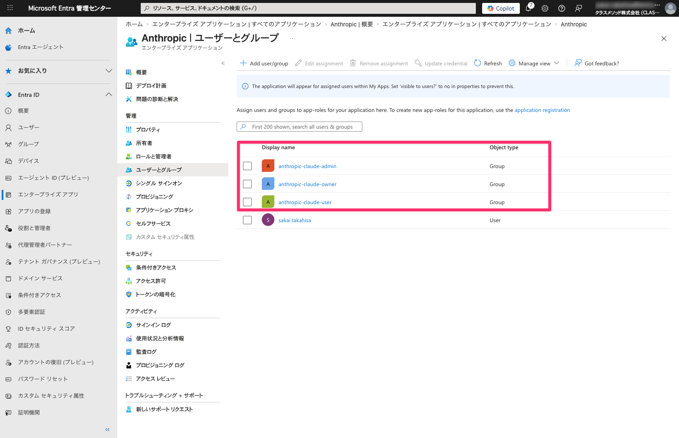Screen dimensions: 679x438
Task: Expand the Manage view dropdown
Action: click(x=534, y=63)
